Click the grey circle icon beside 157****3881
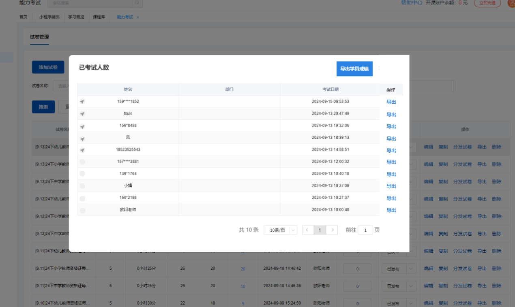Viewport: 515px width, 307px height. coord(82,162)
